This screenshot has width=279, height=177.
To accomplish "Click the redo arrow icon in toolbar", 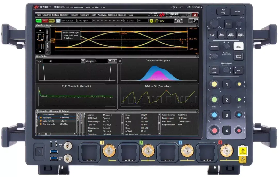I will point(181,21).
